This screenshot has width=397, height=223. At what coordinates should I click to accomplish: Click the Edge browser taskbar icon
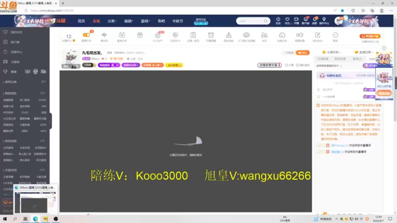click(x=35, y=219)
